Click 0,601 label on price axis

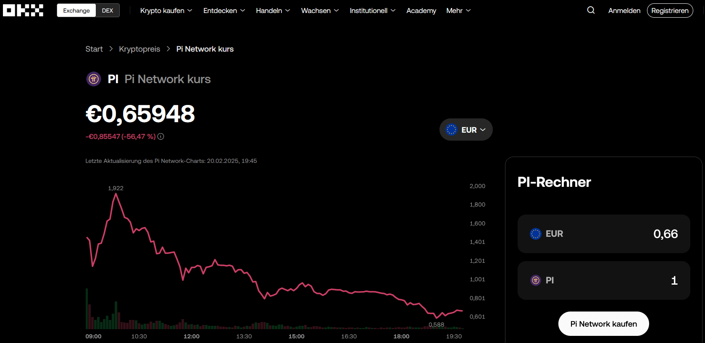pos(477,317)
